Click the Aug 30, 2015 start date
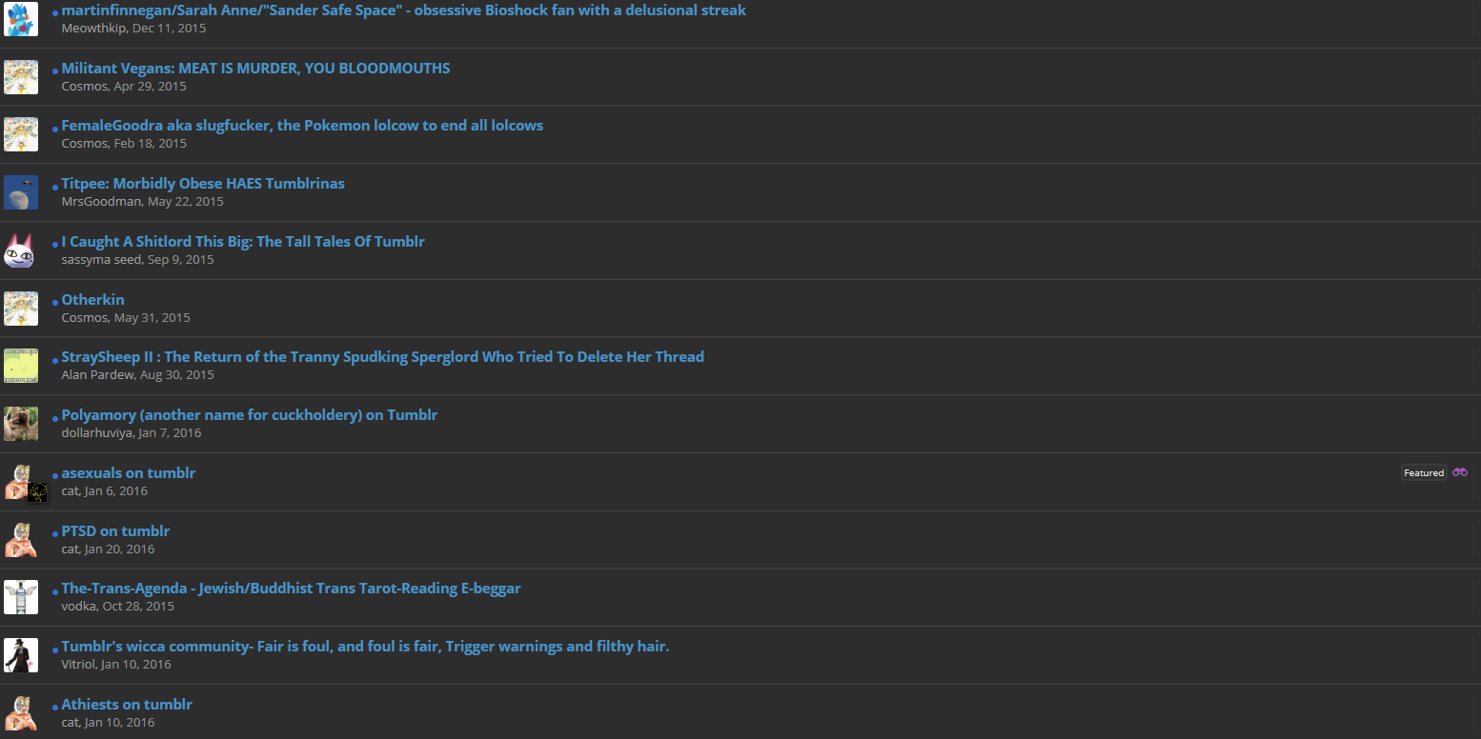1481x739 pixels. [x=177, y=375]
